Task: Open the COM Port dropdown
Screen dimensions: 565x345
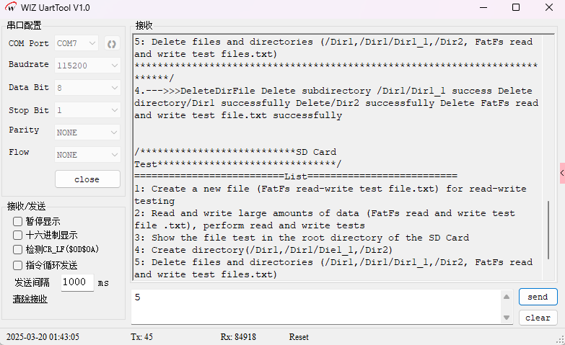Action: (76, 44)
